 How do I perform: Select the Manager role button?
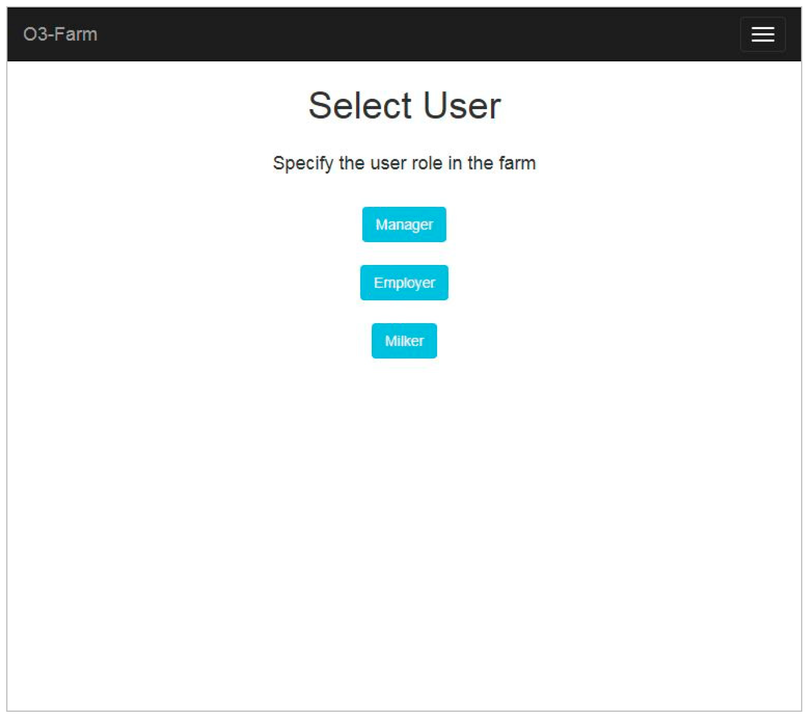(404, 224)
